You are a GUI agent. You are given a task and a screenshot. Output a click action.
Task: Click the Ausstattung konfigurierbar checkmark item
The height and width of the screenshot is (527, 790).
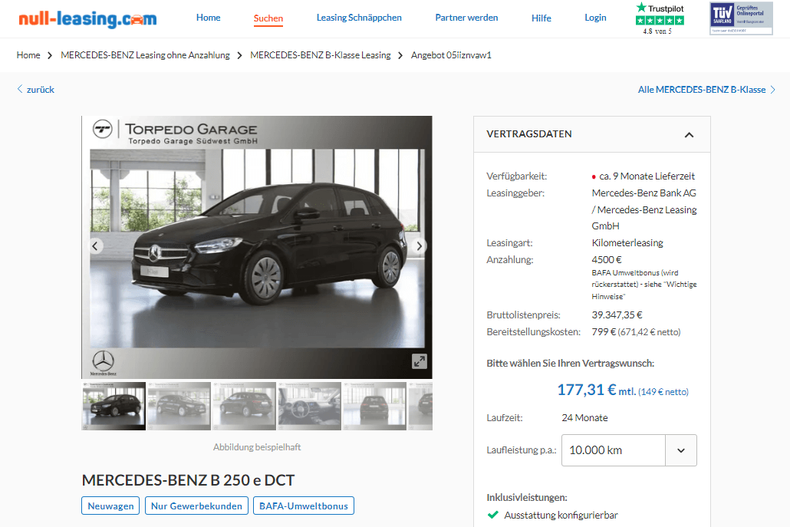(x=553, y=515)
